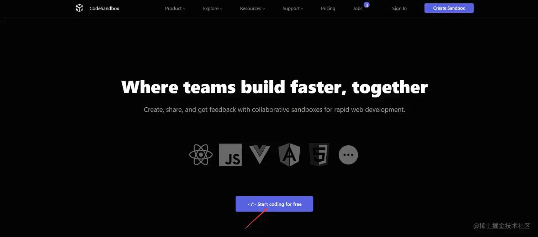Open the Explore dropdown menu

tap(212, 9)
